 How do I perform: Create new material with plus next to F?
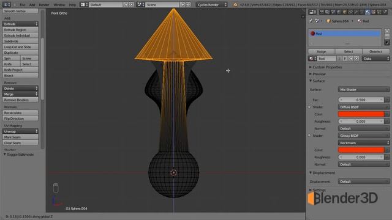point(351,59)
